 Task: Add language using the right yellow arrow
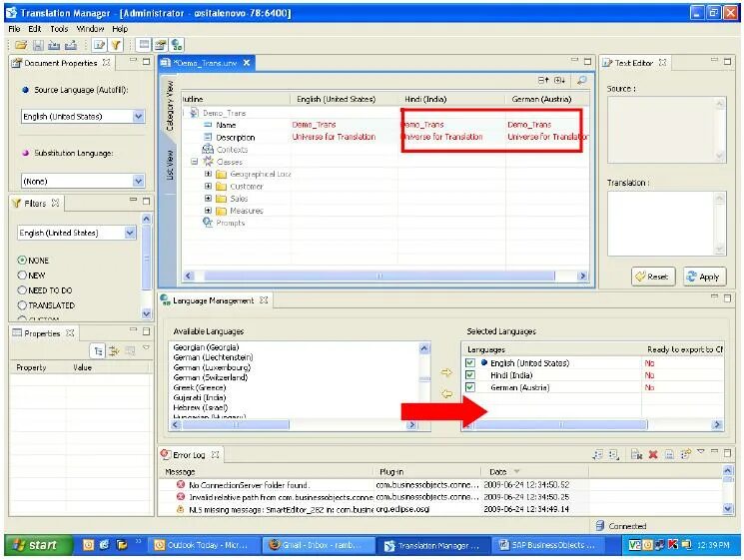coord(446,372)
